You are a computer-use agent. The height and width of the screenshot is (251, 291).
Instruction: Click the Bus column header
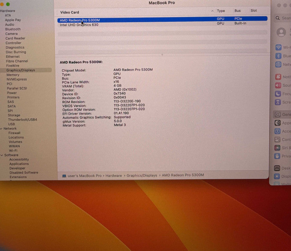[238, 11]
